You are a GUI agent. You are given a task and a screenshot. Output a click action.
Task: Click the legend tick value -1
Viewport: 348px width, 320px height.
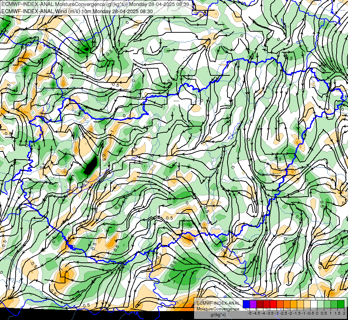tap(304, 313)
